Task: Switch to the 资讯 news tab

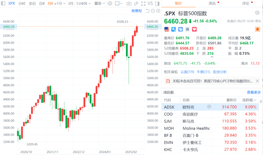Action: (x=212, y=3)
